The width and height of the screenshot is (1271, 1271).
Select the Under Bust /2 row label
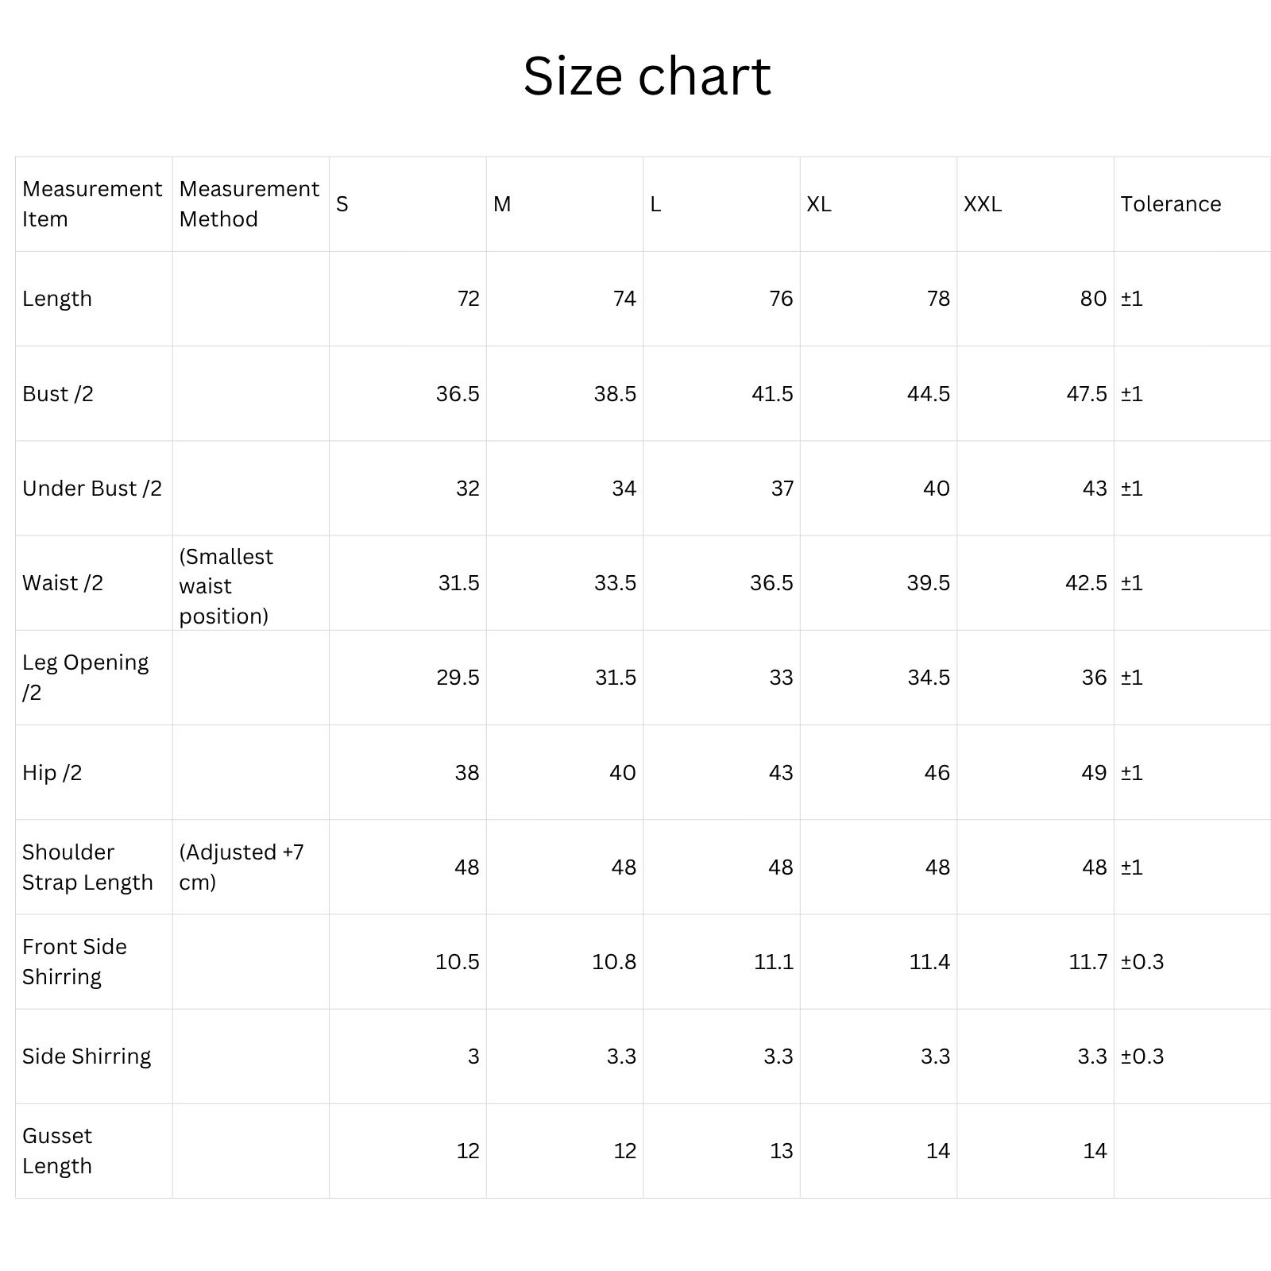(x=92, y=489)
